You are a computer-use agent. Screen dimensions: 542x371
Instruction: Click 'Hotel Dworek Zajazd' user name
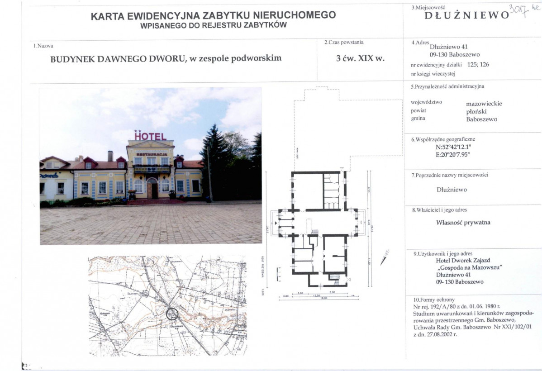point(463,260)
